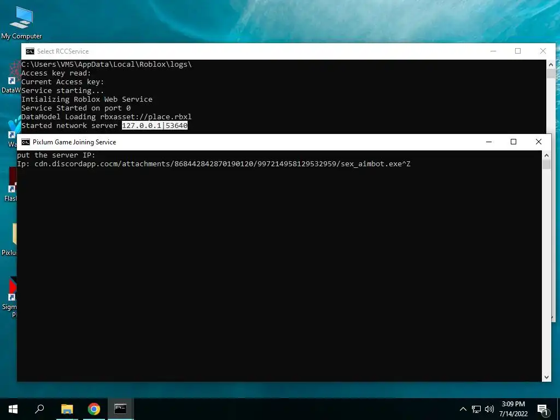Close the Select RCCService window
The width and height of the screenshot is (560, 420).
543,51
